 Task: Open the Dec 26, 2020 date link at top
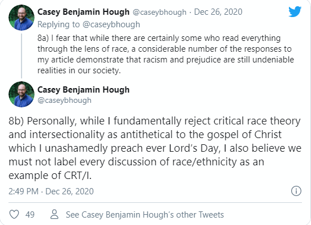tap(218, 12)
